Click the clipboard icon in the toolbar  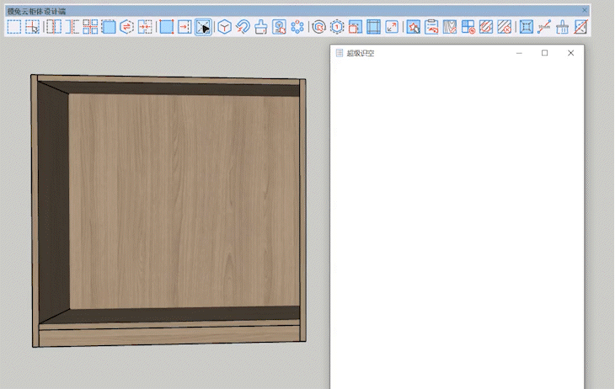pos(431,27)
